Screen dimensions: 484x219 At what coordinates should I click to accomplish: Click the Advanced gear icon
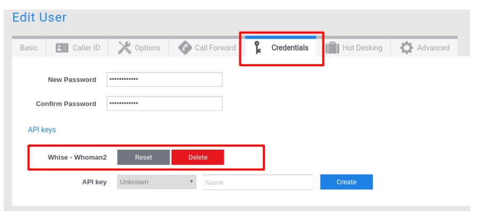pos(406,48)
